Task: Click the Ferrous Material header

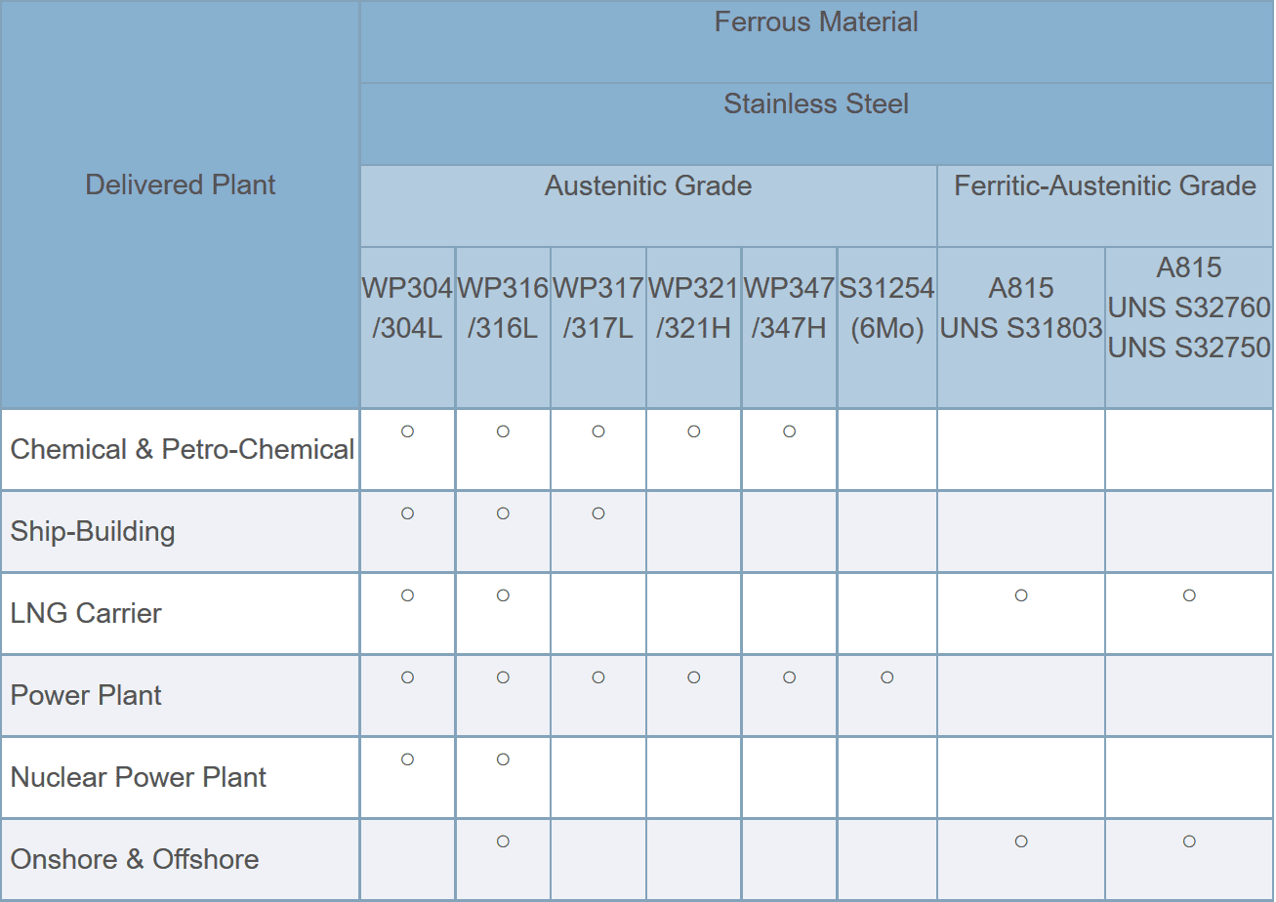Action: [816, 22]
